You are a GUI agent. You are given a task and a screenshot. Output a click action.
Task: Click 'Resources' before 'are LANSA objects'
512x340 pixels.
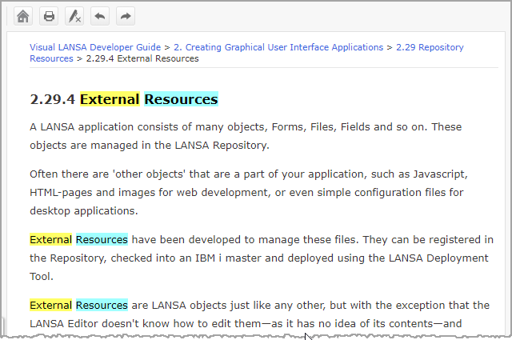tap(102, 306)
